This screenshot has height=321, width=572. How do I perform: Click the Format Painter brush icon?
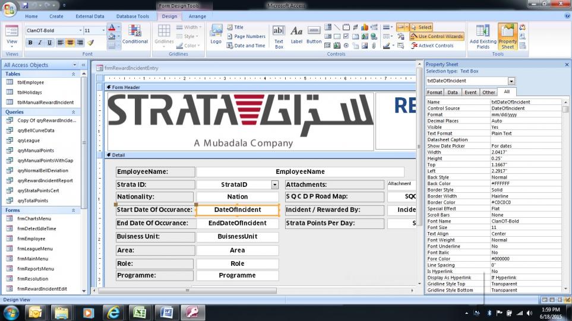coord(91,43)
